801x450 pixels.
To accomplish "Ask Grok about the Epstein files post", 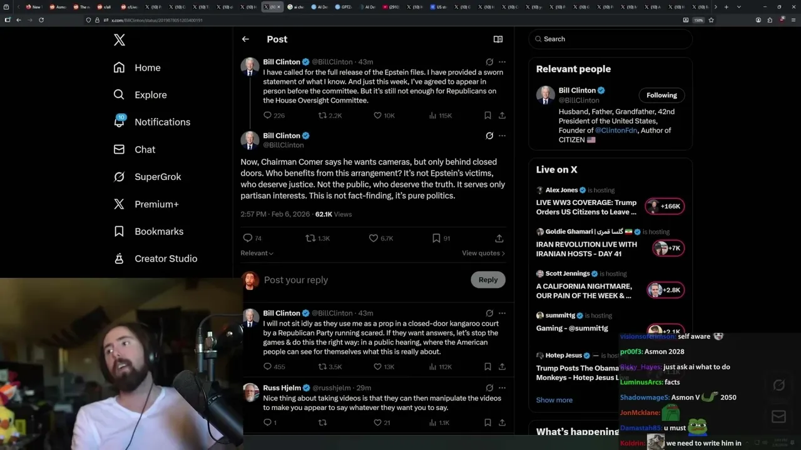I will tap(489, 62).
